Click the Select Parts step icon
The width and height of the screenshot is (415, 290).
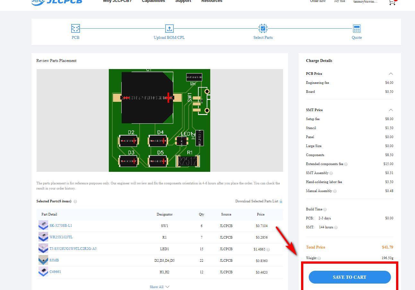pos(263,29)
